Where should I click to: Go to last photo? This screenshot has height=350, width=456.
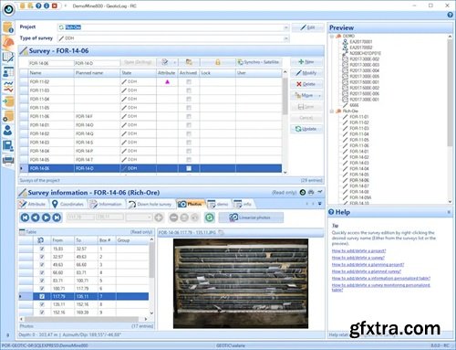(x=57, y=217)
